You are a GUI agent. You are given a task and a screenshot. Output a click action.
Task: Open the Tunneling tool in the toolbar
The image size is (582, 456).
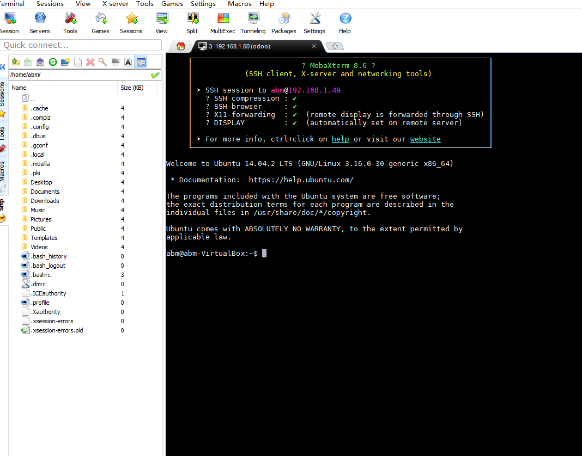[x=253, y=22]
